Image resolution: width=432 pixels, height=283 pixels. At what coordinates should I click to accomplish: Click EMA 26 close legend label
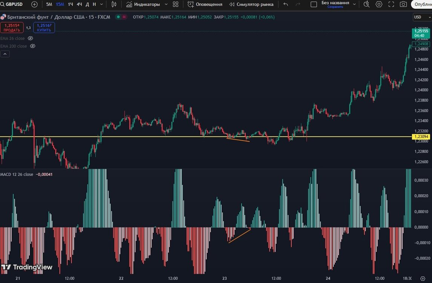tap(12, 38)
